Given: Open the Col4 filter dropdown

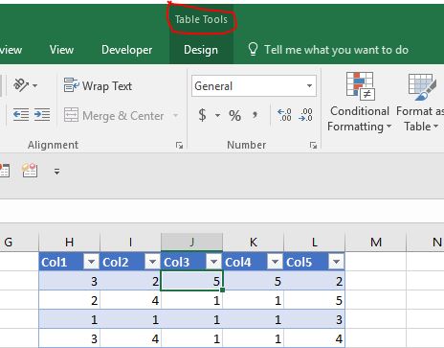Looking at the screenshot, I should tap(275, 262).
